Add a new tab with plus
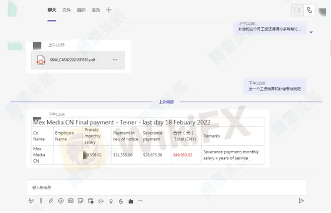Image resolution: width=331 pixels, height=213 pixels. click(x=109, y=10)
